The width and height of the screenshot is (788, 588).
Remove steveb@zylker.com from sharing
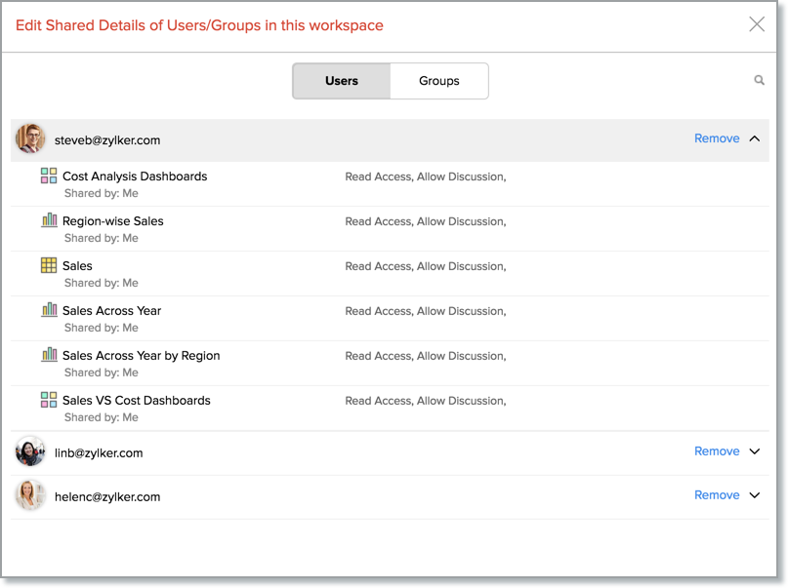[x=717, y=138]
